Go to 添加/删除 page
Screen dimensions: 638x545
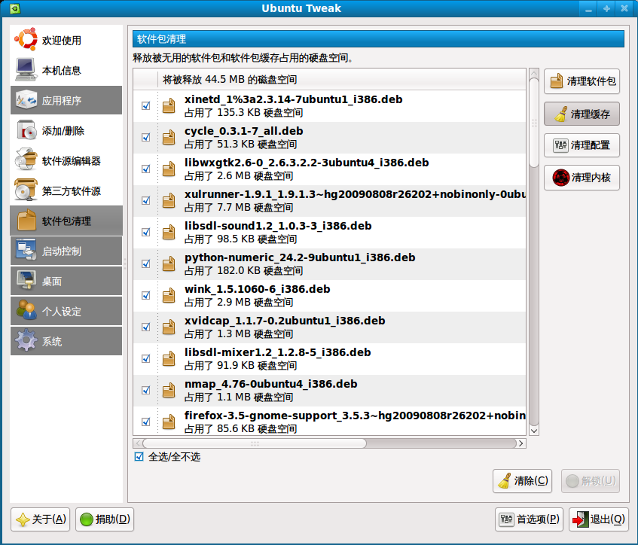pyautogui.click(x=66, y=130)
